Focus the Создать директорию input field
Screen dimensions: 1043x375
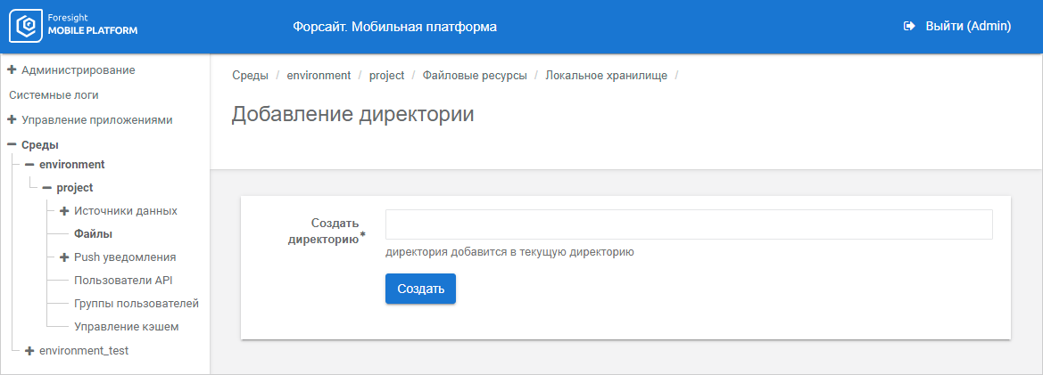pos(689,224)
